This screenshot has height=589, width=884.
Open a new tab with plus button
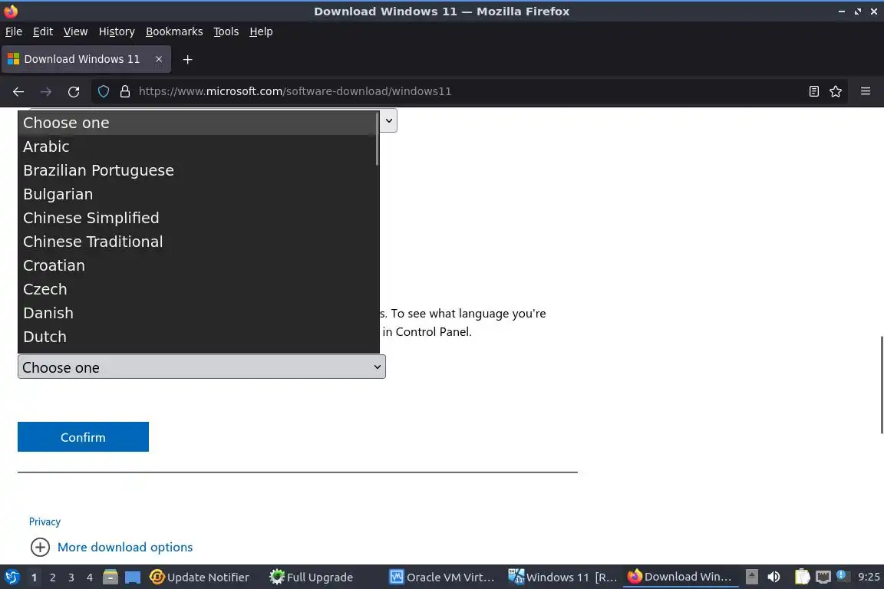coord(187,59)
